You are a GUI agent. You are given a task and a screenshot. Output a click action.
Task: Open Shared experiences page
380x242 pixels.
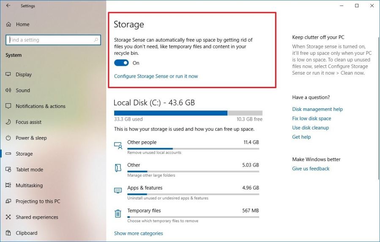[37, 217]
